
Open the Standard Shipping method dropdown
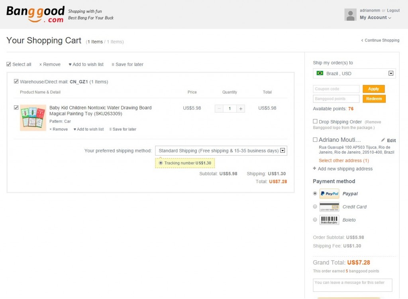pyautogui.click(x=221, y=150)
